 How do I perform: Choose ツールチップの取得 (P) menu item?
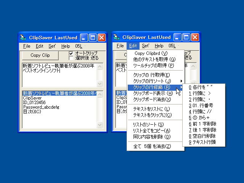(155, 66)
